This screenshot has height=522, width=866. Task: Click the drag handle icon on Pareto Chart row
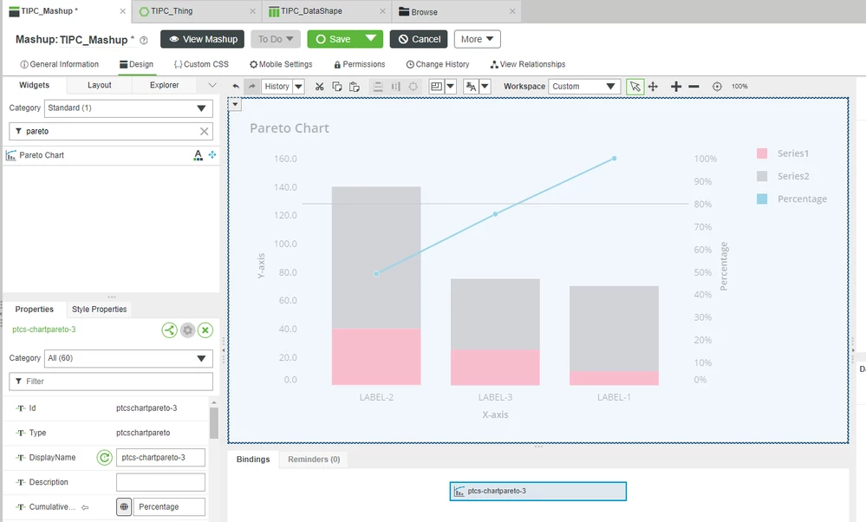point(212,155)
